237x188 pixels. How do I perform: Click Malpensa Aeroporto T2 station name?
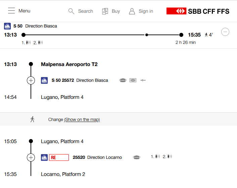[69, 64]
